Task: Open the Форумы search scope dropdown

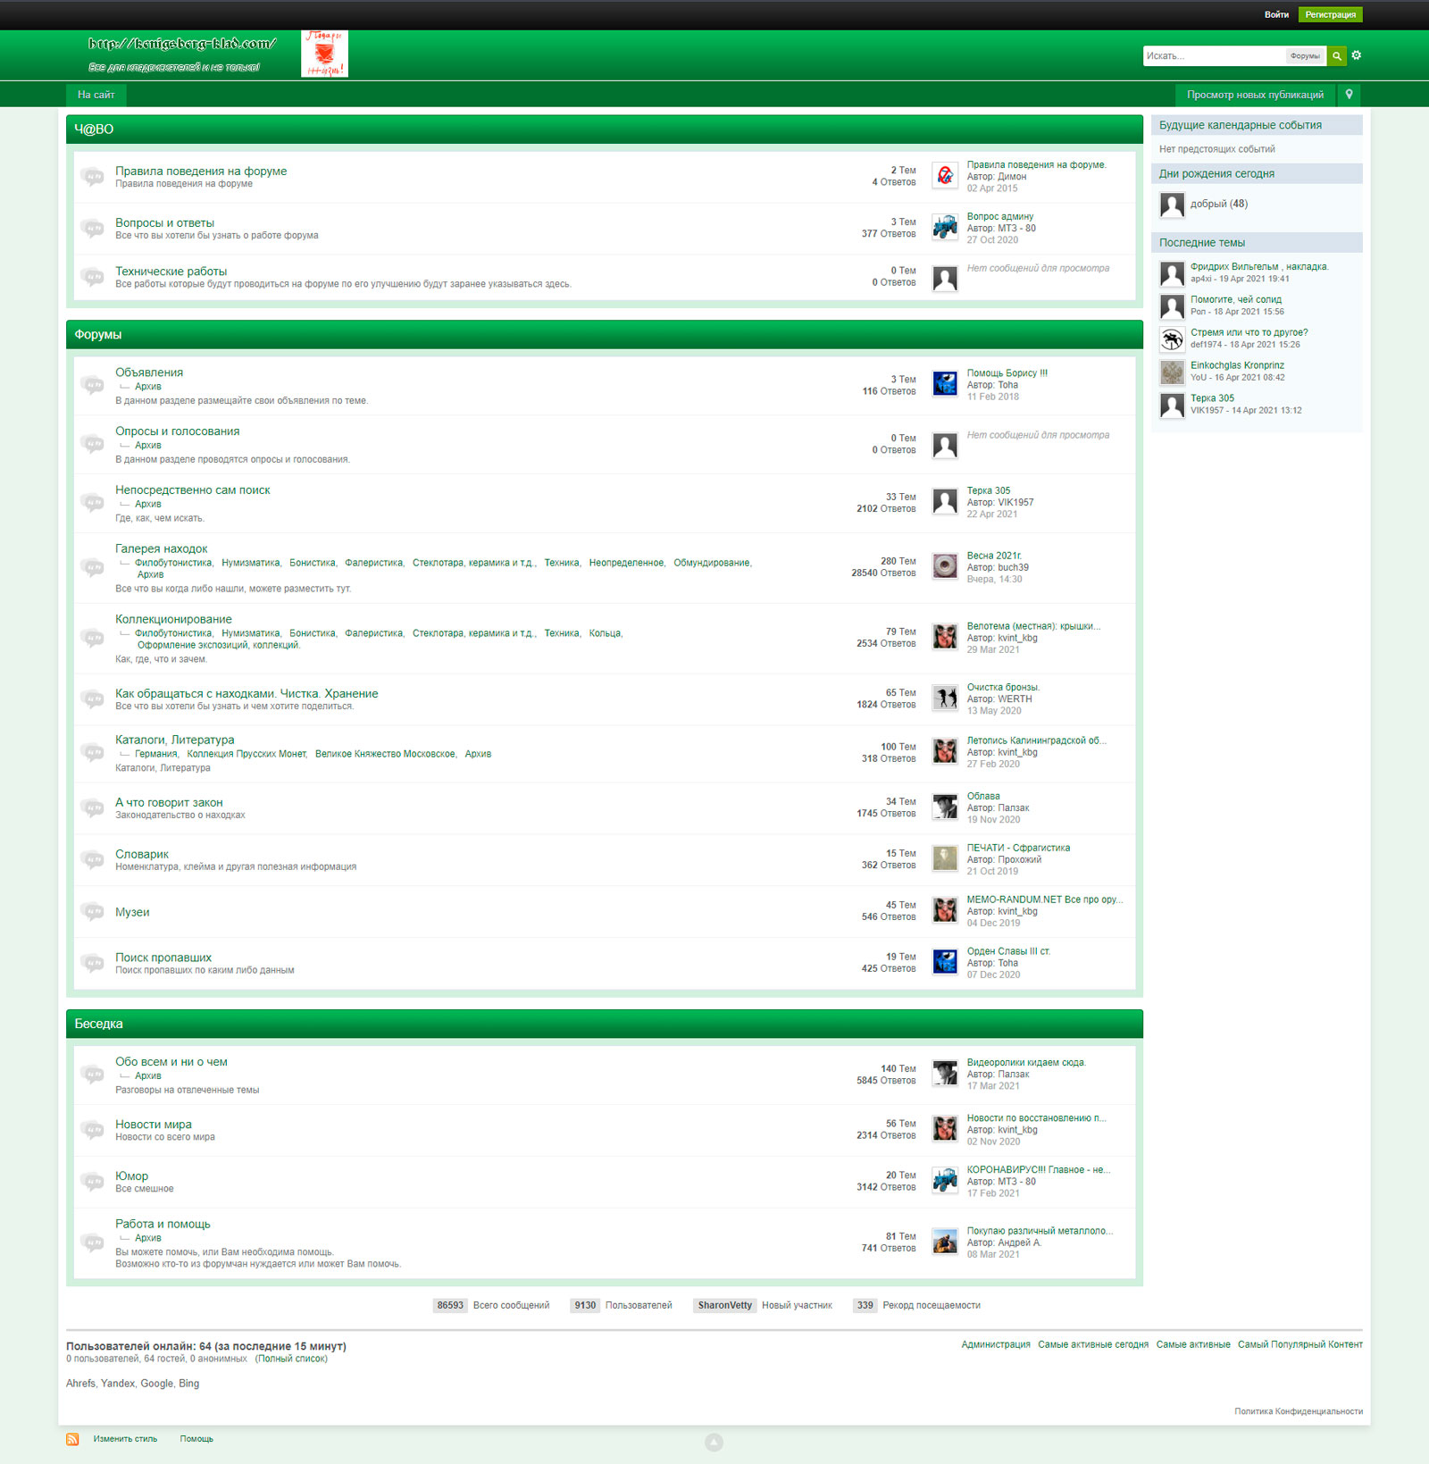Action: [x=1305, y=55]
